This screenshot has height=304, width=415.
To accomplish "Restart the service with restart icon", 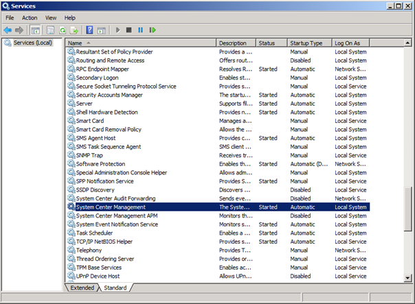I will [153, 30].
